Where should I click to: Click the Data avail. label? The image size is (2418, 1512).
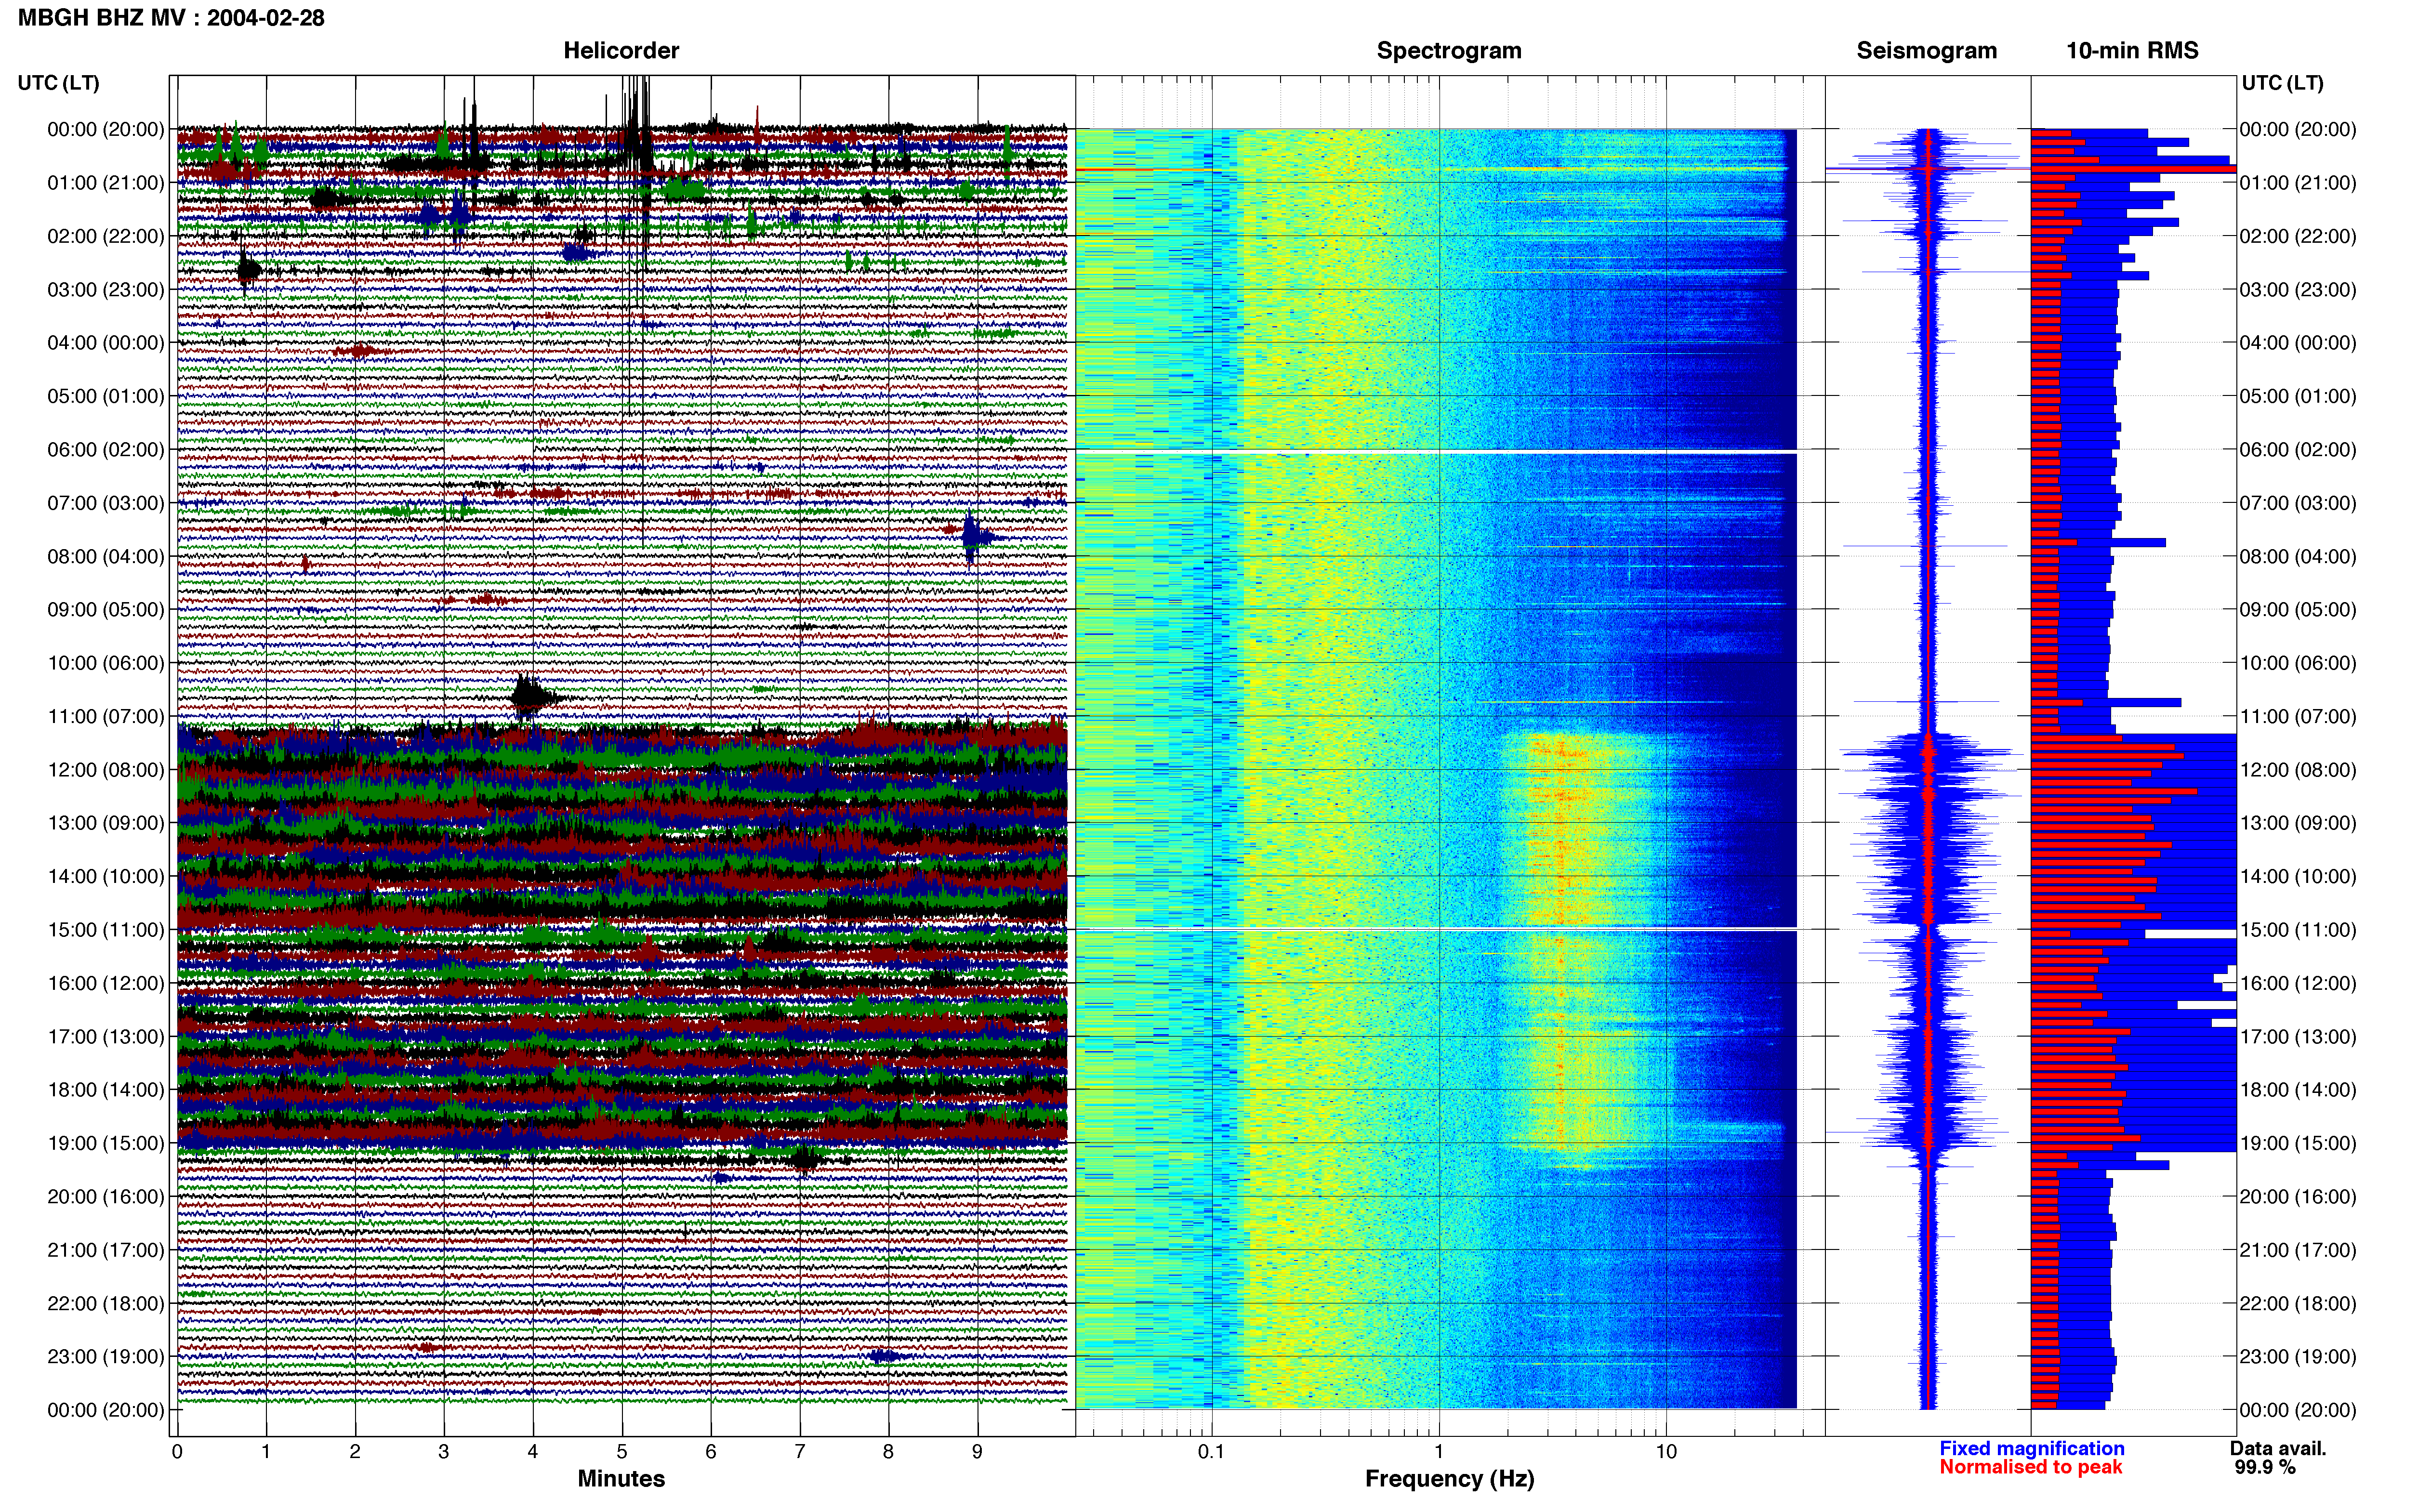(x=2278, y=1449)
